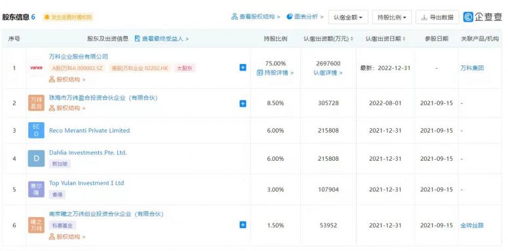
Task: Open 股权结构 under 珠海市万纬盈合
Action: click(x=67, y=108)
